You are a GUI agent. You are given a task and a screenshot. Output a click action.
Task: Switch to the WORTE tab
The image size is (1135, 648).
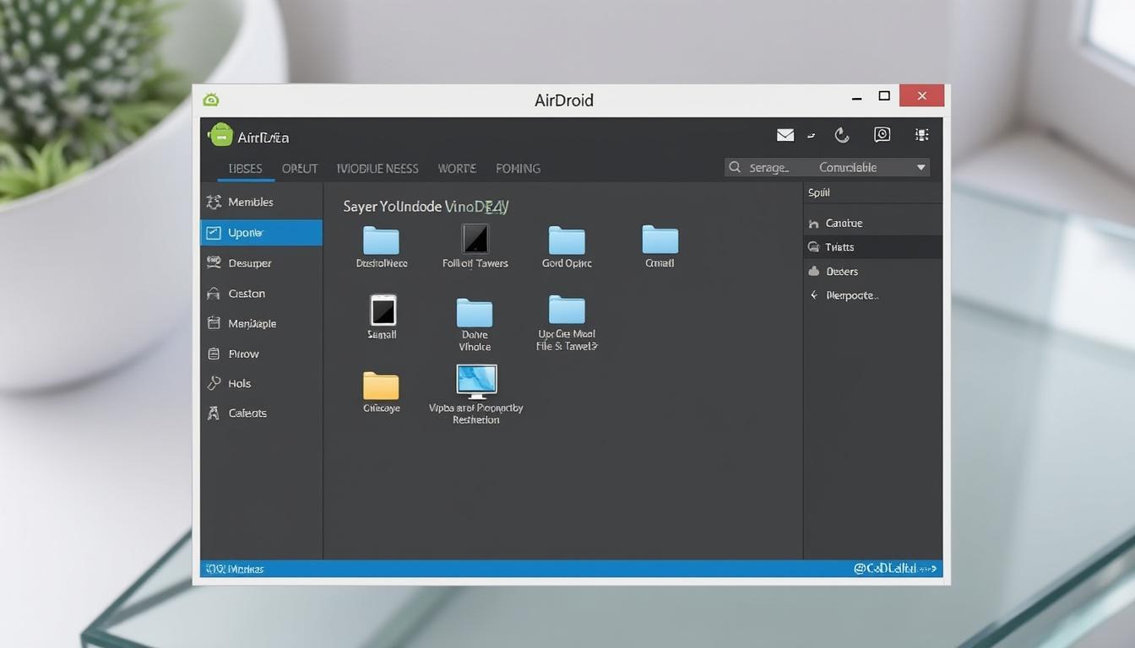457,169
